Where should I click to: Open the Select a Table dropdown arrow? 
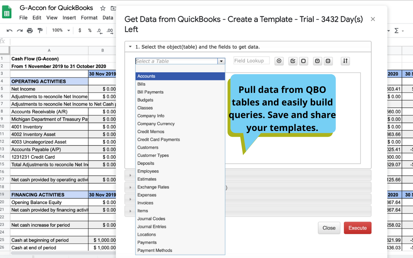click(221, 61)
